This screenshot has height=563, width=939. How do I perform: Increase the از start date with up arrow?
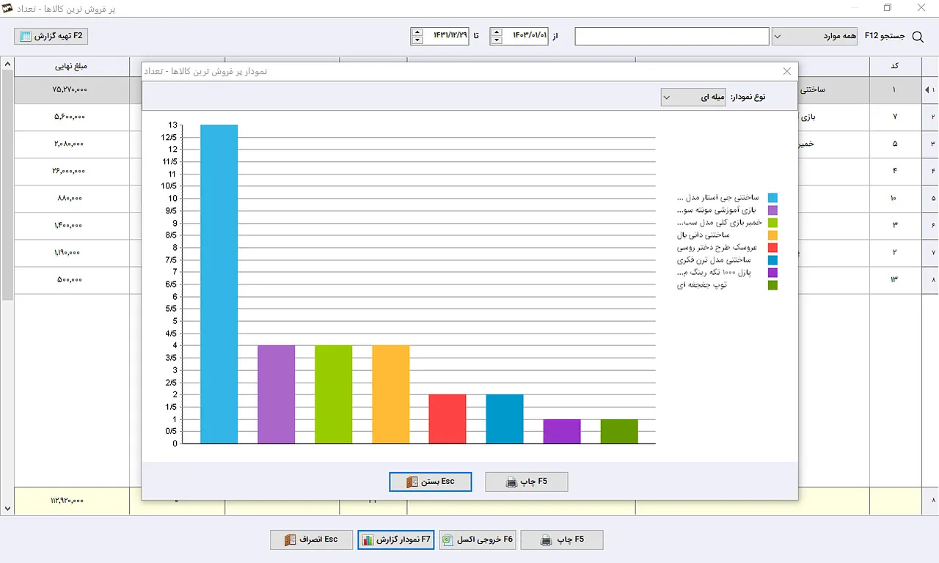pos(497,32)
